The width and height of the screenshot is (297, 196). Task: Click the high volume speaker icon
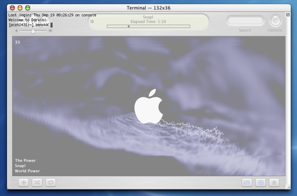[x=50, y=31]
